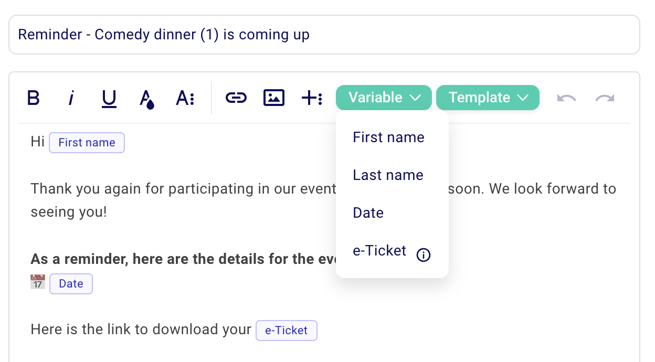Viewport: 655px width, 362px height.
Task: Click the redo arrow
Action: pyautogui.click(x=604, y=98)
